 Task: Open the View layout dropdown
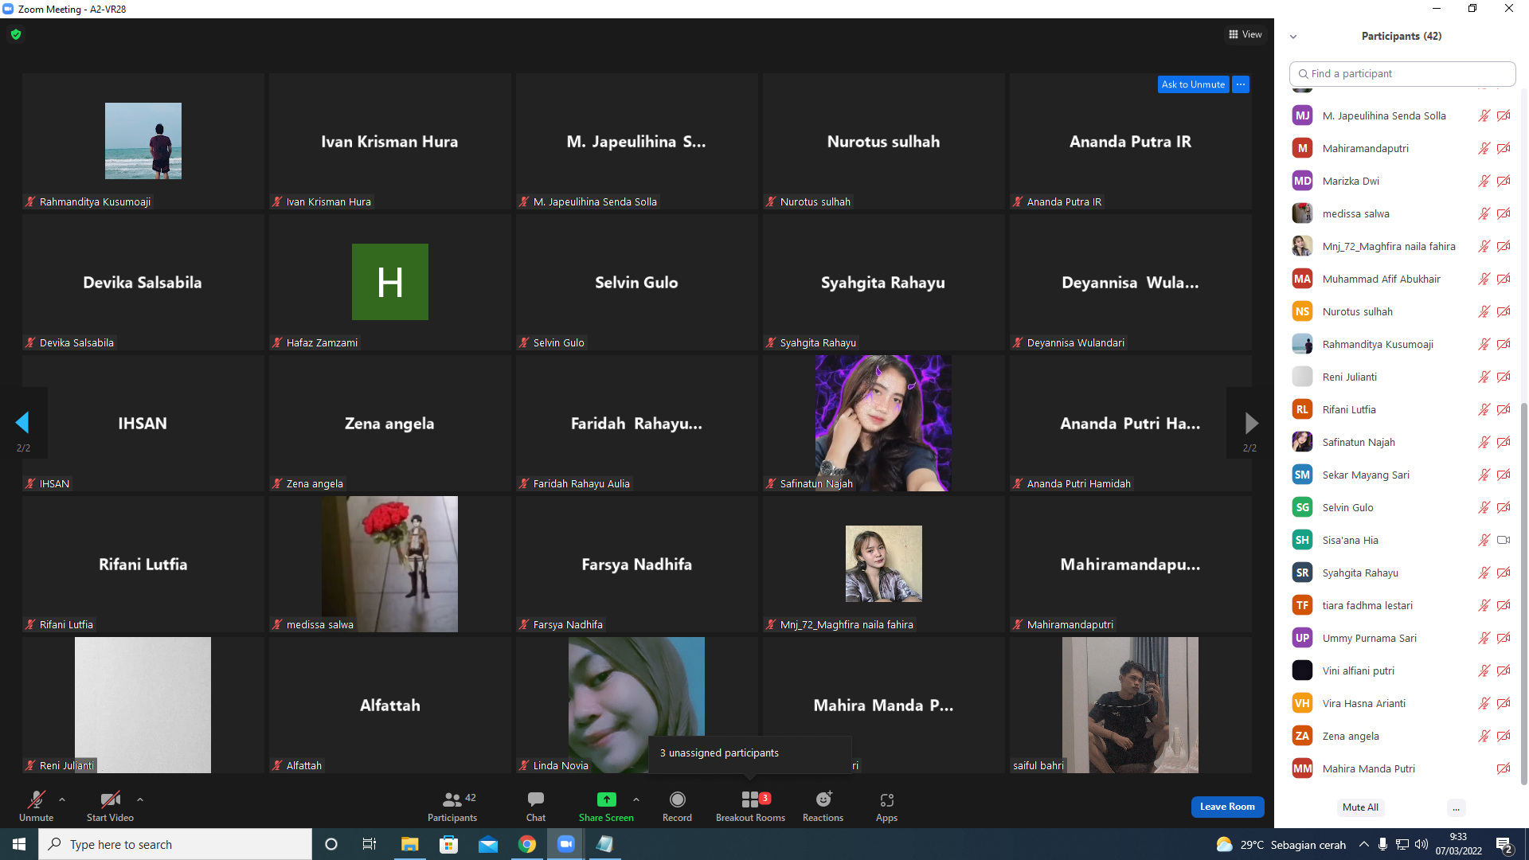pos(1245,34)
